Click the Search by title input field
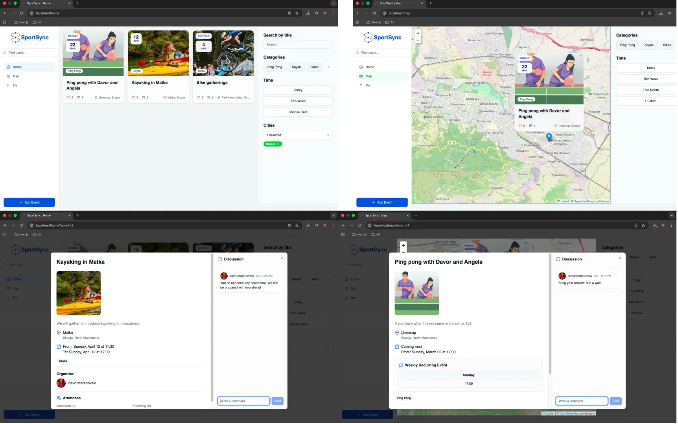The width and height of the screenshot is (678, 424). (x=298, y=45)
